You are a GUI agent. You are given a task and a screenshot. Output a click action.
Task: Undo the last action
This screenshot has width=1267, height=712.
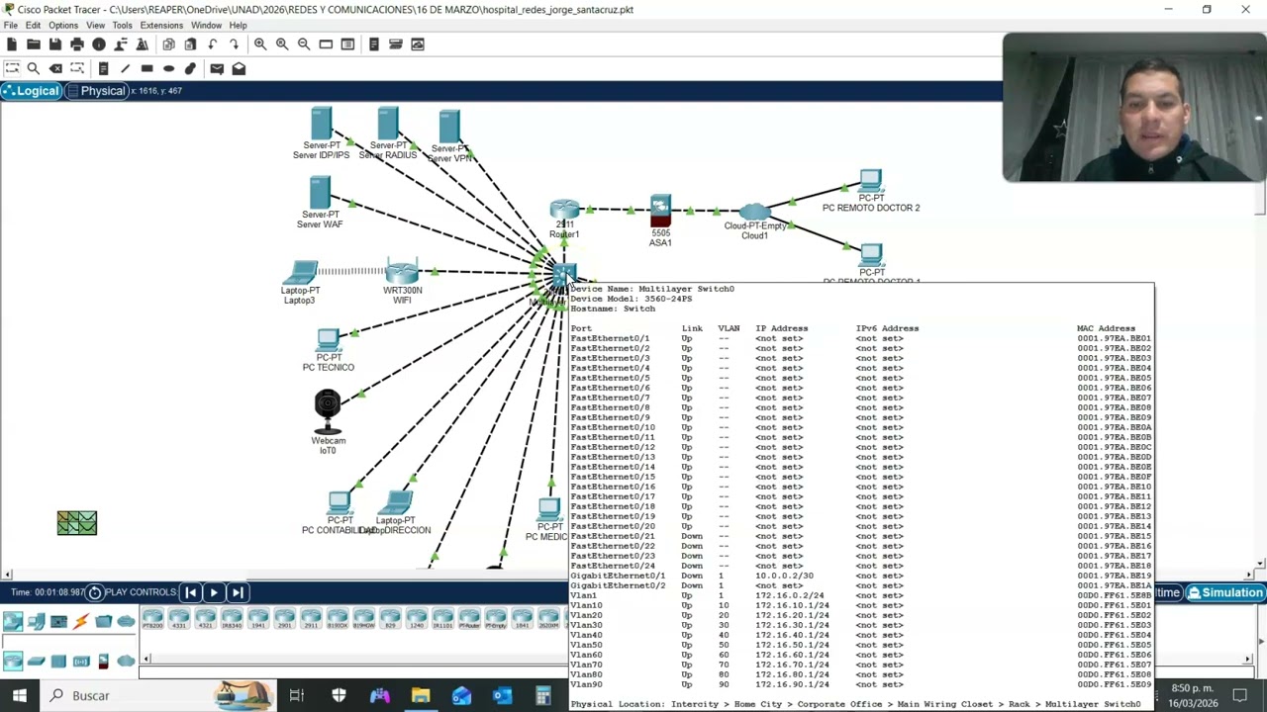click(x=212, y=44)
